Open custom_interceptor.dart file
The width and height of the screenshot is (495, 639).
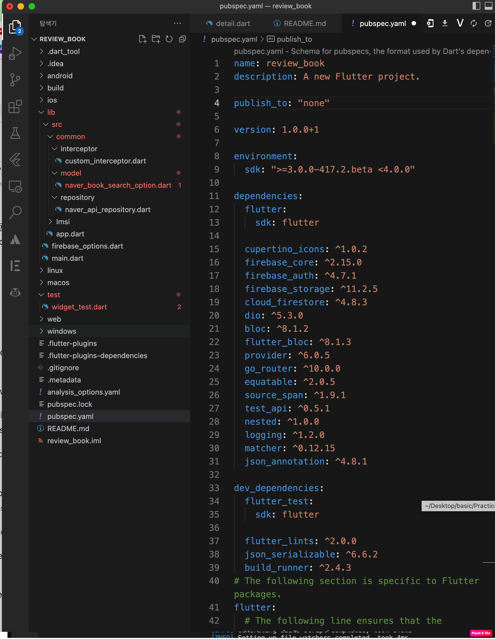pos(109,161)
